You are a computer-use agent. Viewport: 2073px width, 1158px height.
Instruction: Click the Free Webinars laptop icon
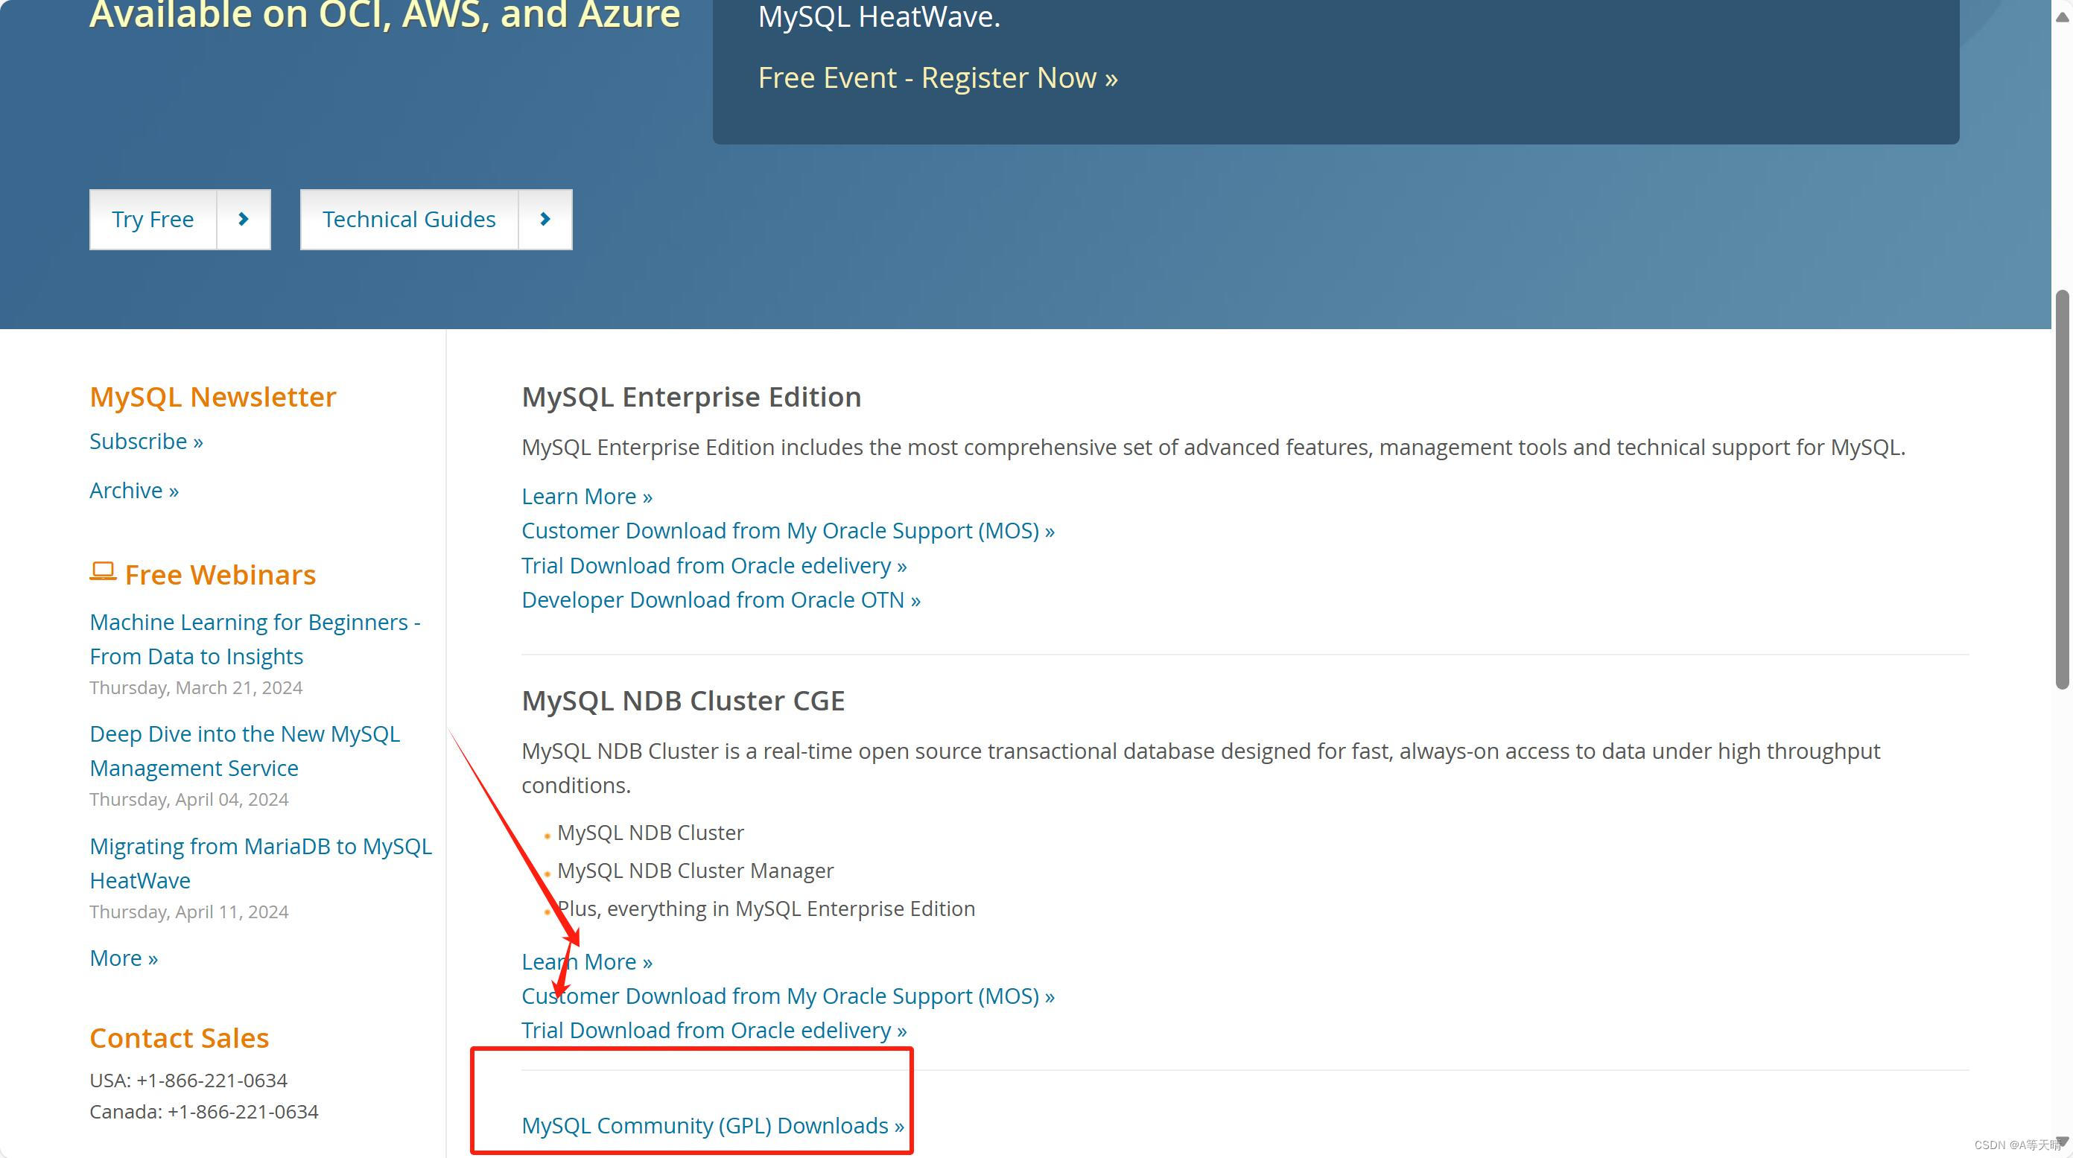point(103,572)
